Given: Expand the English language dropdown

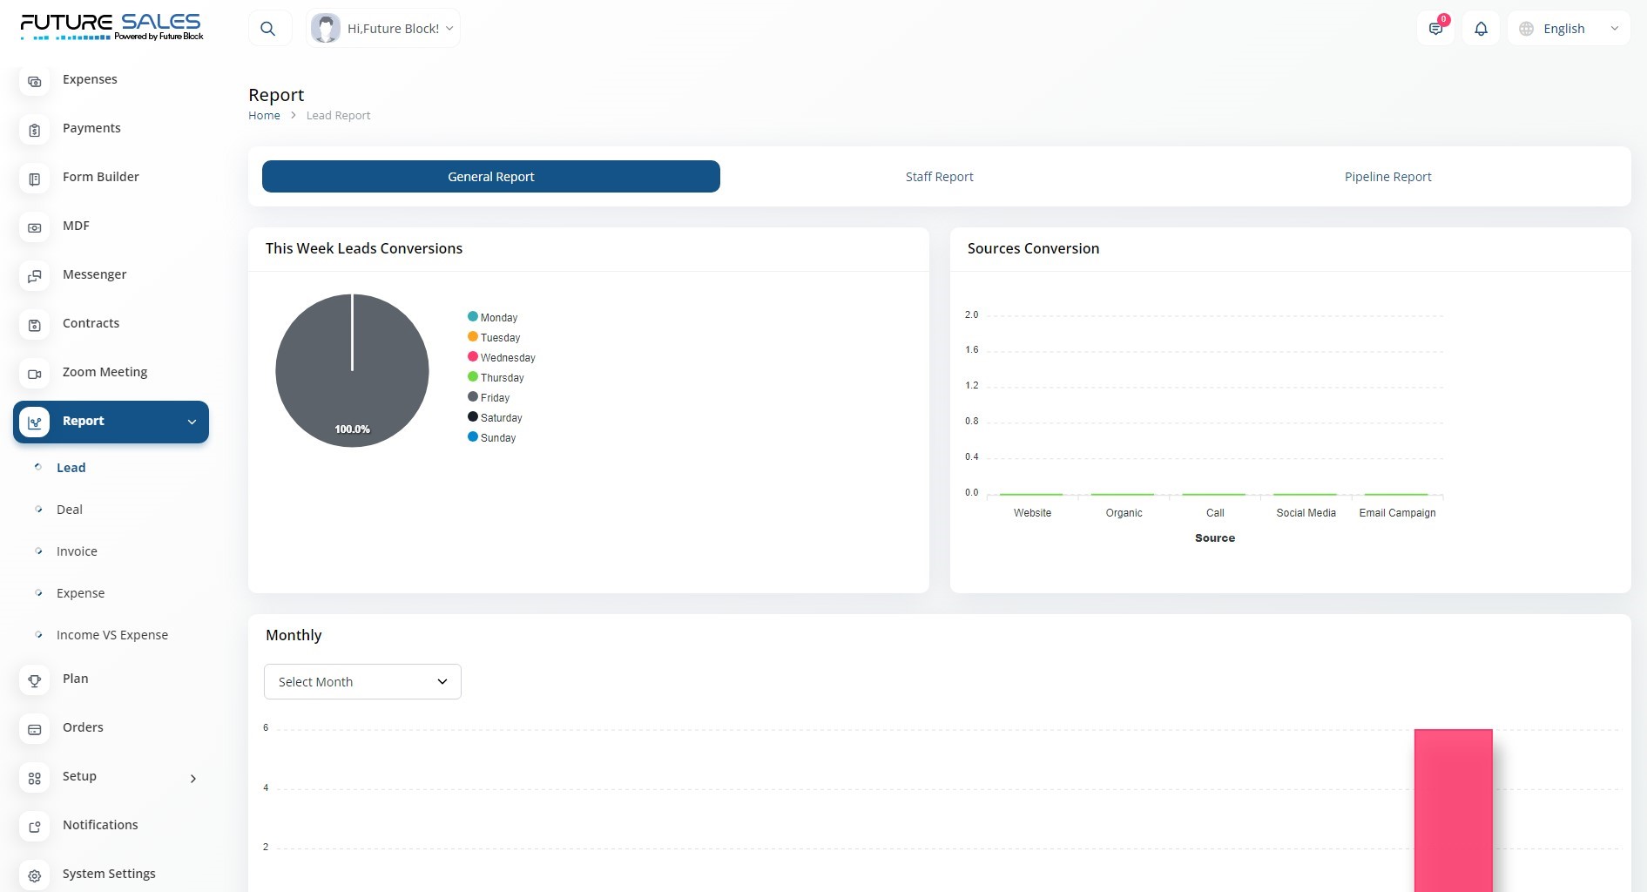Looking at the screenshot, I should coord(1569,29).
